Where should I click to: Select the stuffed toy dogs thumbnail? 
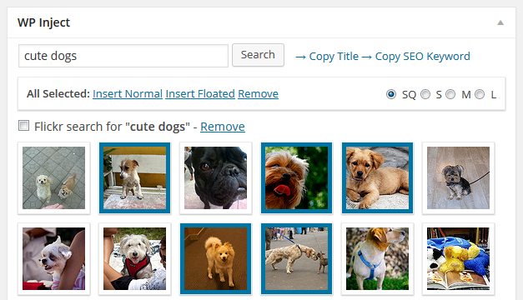pos(458,258)
